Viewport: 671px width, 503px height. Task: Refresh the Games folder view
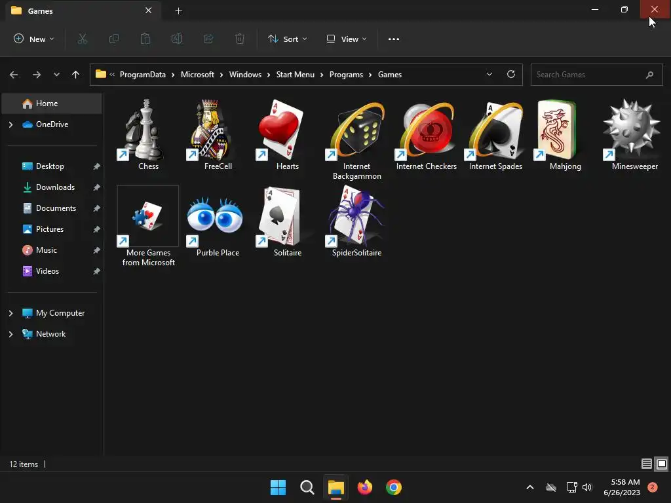[511, 75]
